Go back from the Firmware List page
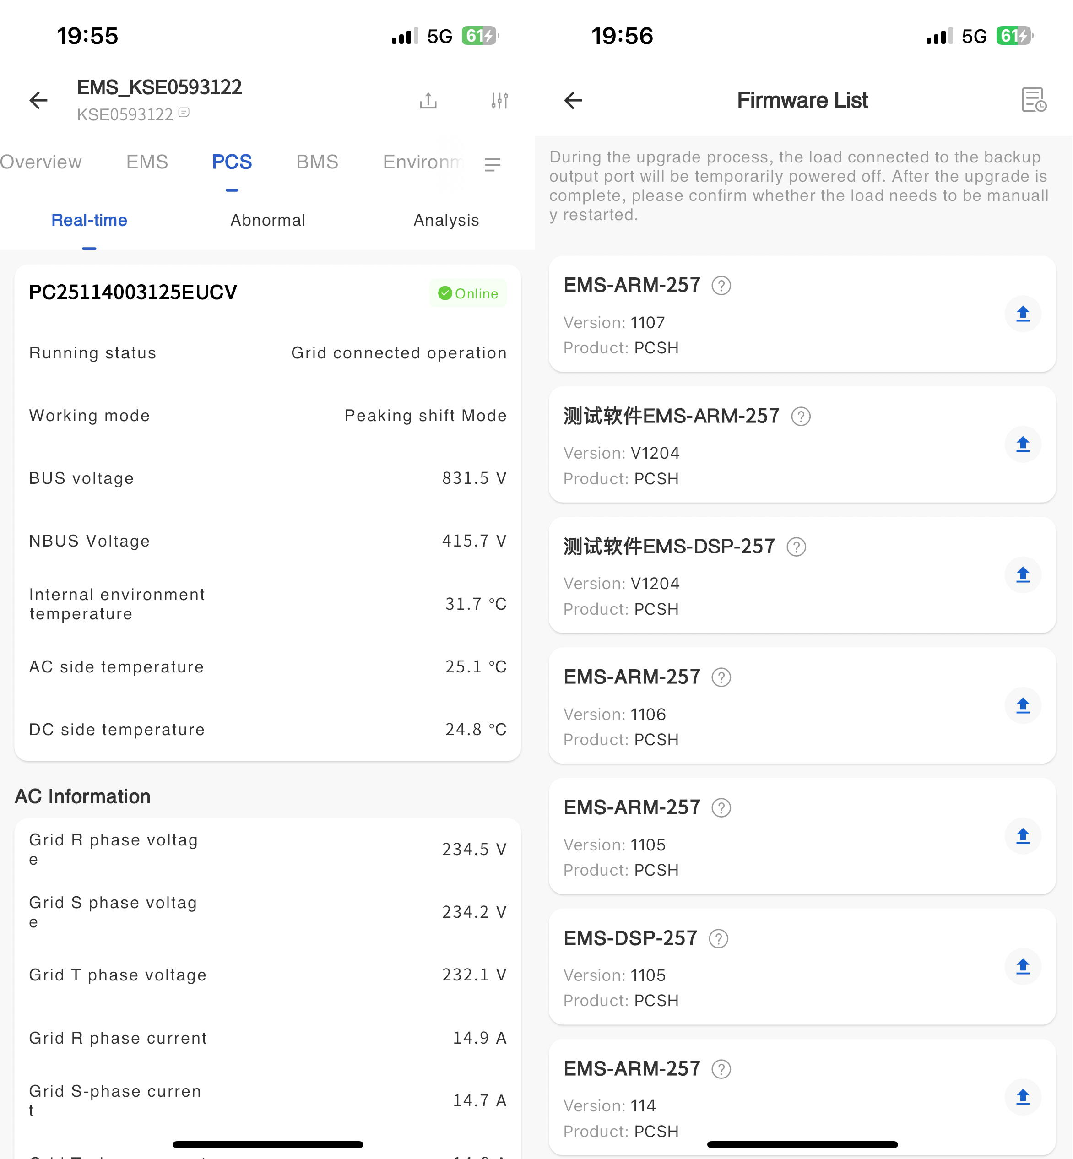The width and height of the screenshot is (1073, 1159). click(573, 100)
